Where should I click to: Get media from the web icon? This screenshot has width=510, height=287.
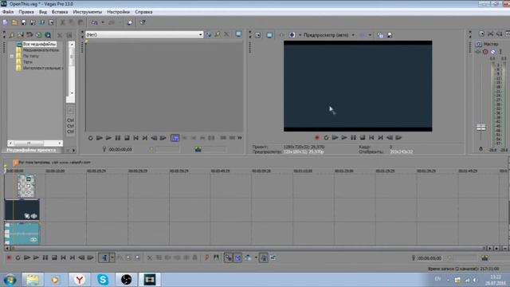[39, 35]
